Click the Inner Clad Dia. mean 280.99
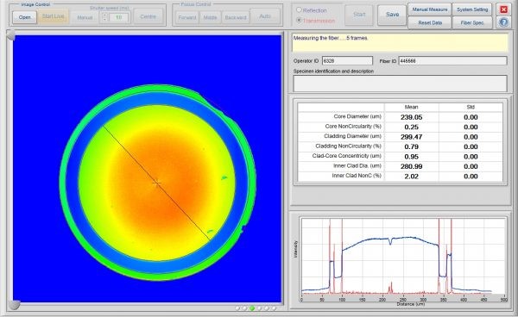The image size is (518, 317). (x=411, y=167)
